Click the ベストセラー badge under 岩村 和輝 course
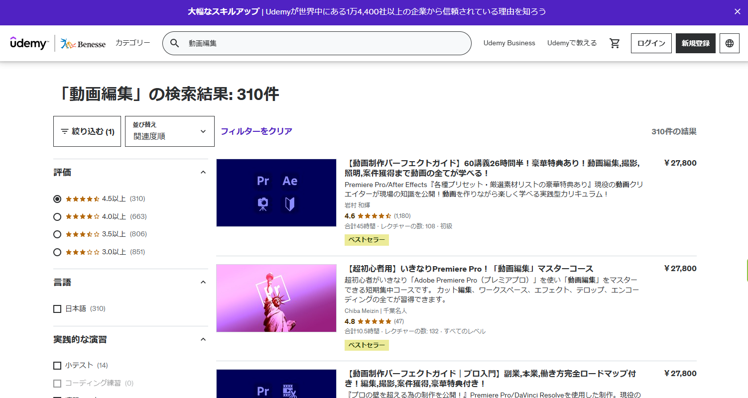Image resolution: width=748 pixels, height=398 pixels. pyautogui.click(x=367, y=240)
